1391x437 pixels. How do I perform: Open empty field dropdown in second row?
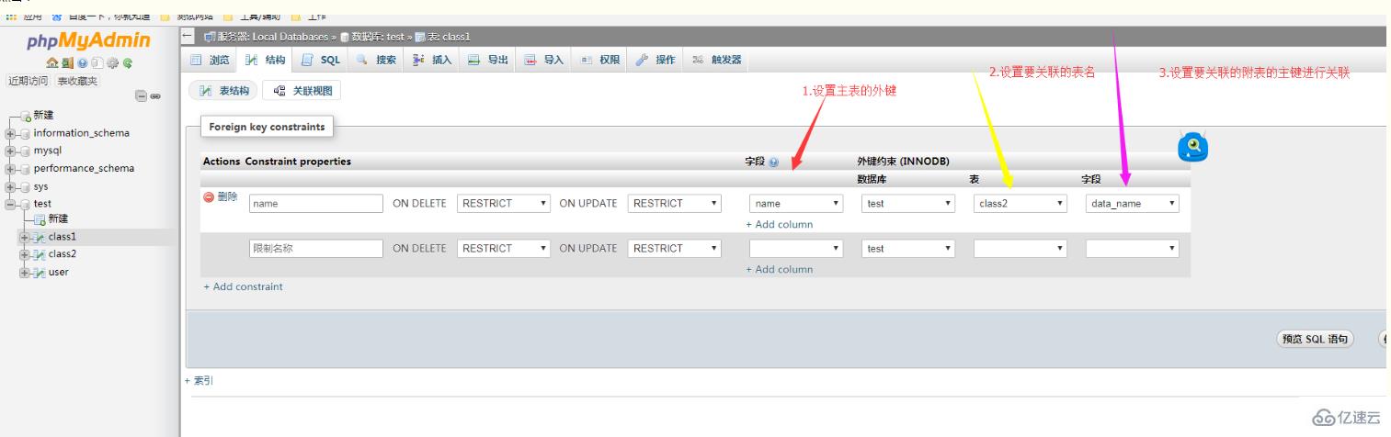(x=1133, y=248)
